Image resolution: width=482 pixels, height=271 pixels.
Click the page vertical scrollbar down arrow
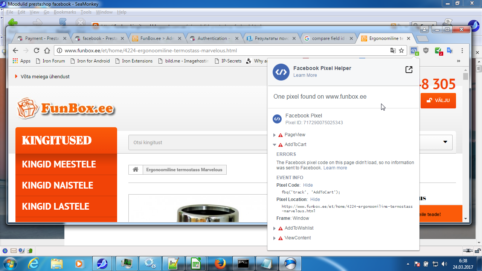click(466, 219)
